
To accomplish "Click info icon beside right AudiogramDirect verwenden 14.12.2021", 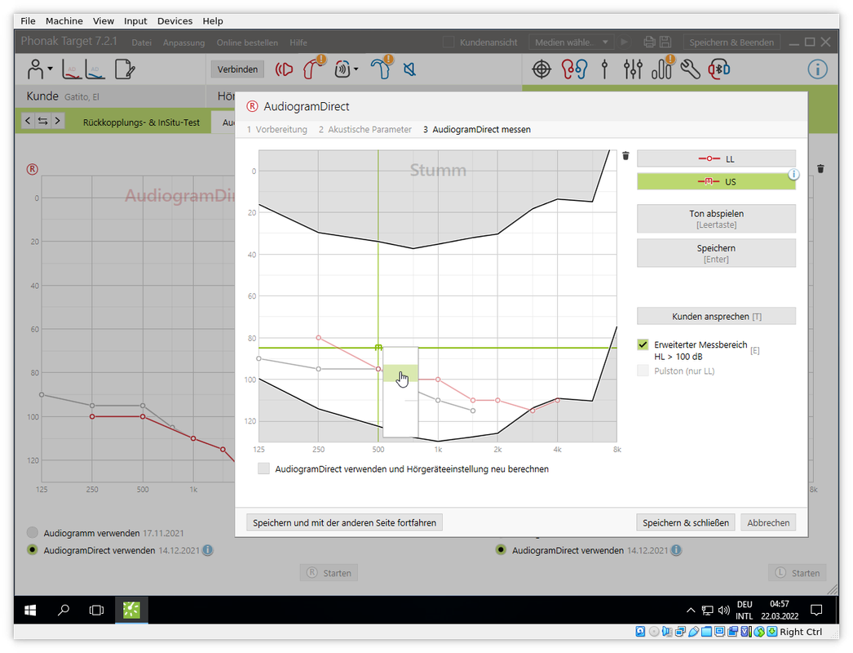I will point(676,550).
